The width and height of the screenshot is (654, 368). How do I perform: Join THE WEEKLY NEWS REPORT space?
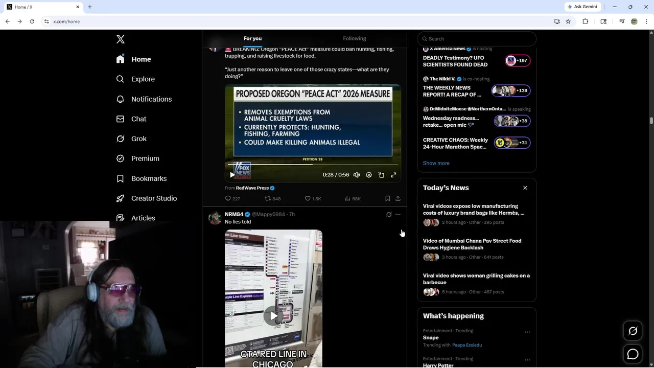[452, 91]
